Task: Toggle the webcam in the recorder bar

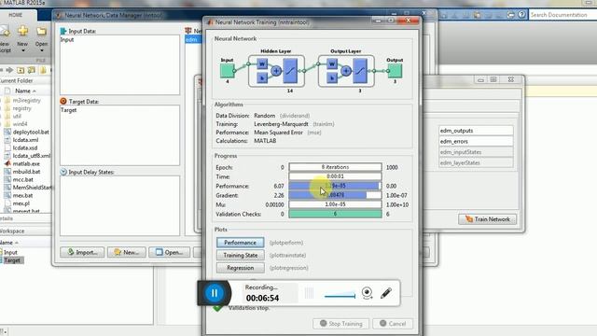Action: [367, 293]
